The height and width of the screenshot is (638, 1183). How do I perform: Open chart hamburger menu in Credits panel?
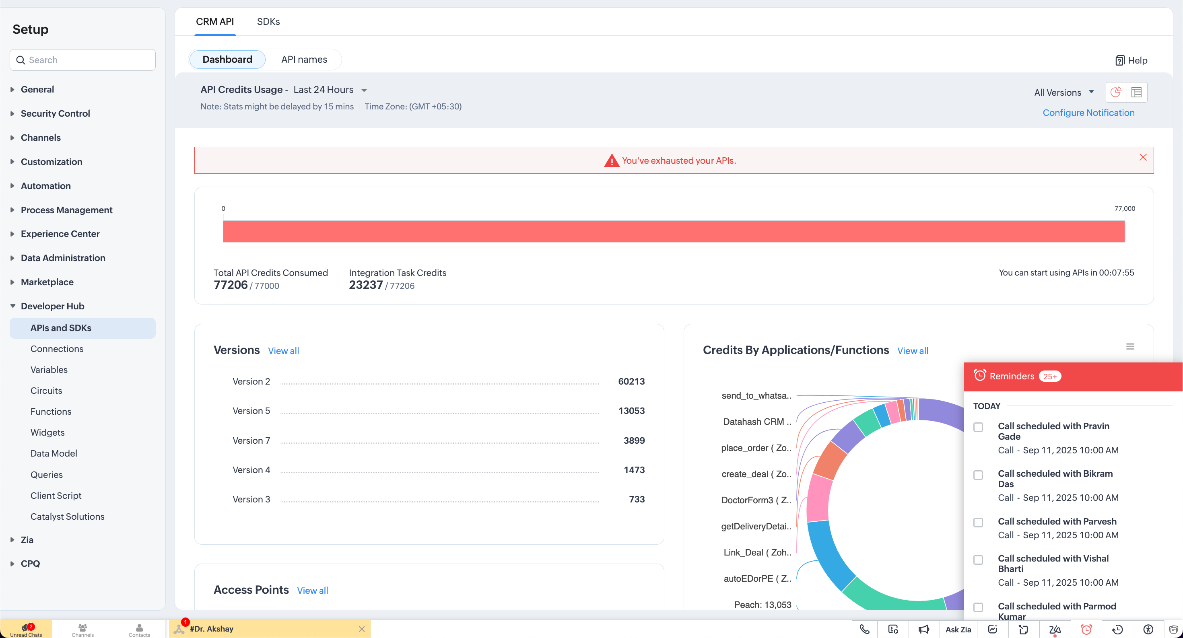click(x=1130, y=346)
